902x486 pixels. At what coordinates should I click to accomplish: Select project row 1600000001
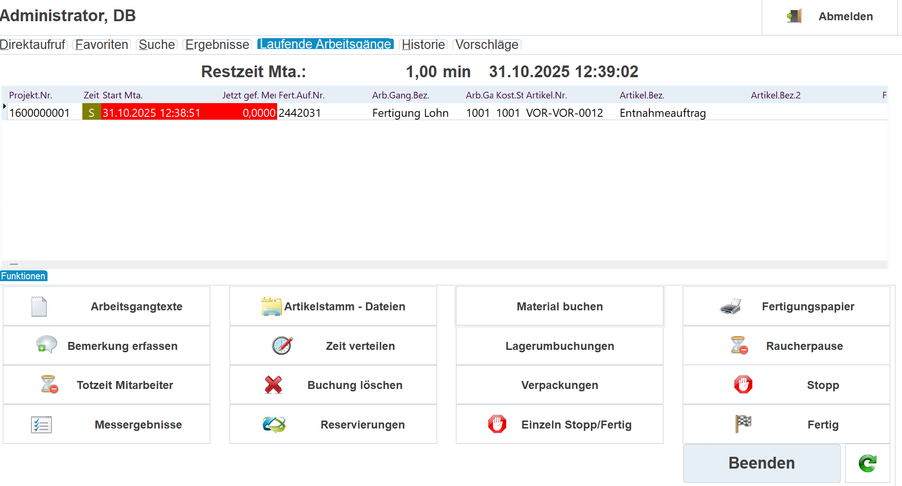pos(40,113)
